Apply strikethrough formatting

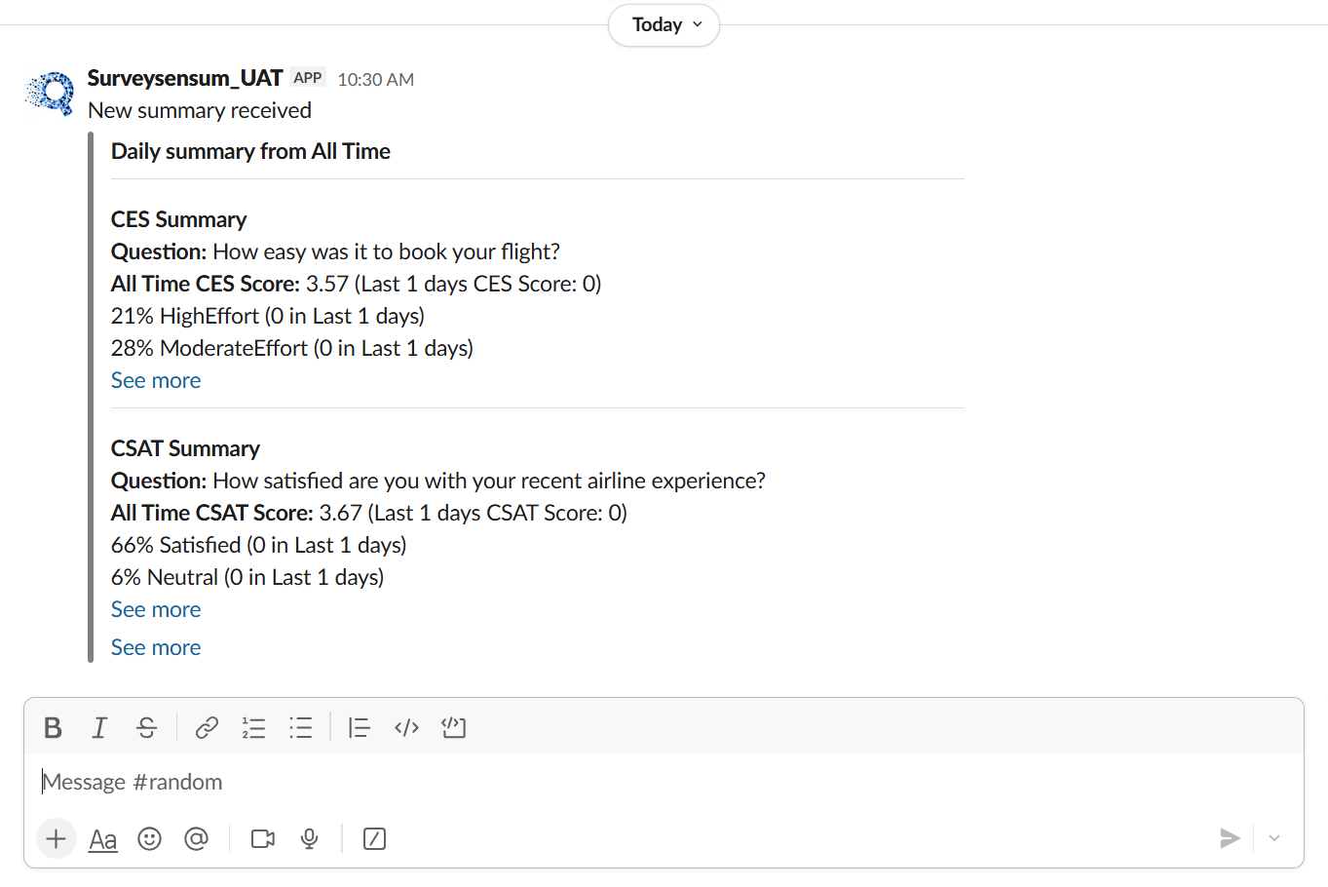(x=146, y=728)
